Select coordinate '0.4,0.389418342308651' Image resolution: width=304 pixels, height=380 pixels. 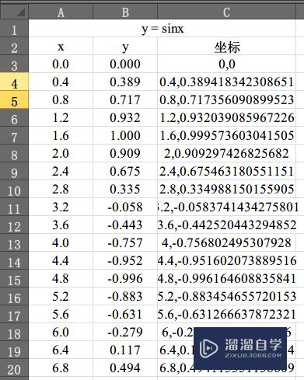point(226,82)
